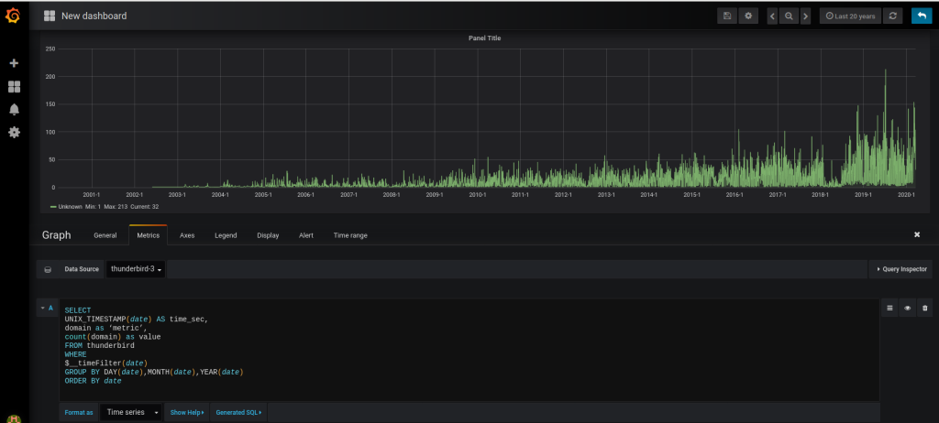Image resolution: width=939 pixels, height=423 pixels.
Task: Open the Time series format dropdown
Action: click(132, 412)
